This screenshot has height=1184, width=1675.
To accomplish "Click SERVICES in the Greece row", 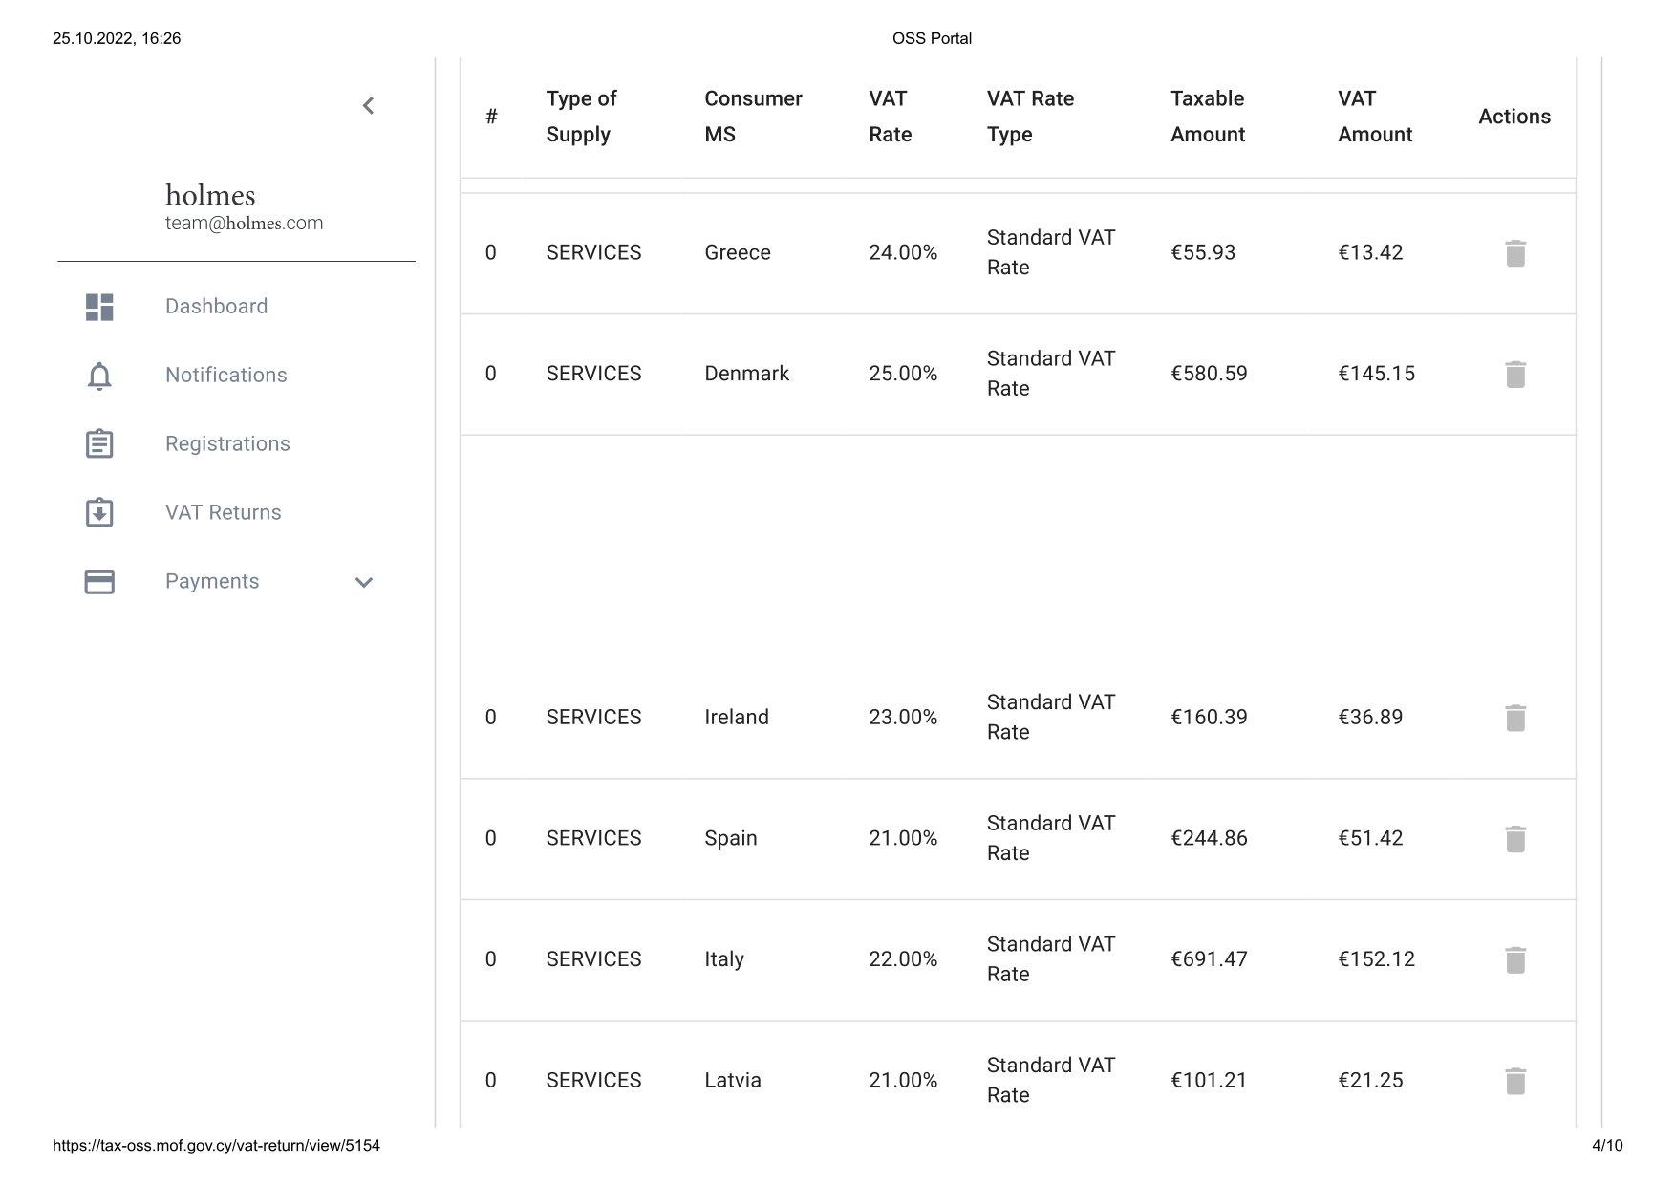I will (x=593, y=252).
